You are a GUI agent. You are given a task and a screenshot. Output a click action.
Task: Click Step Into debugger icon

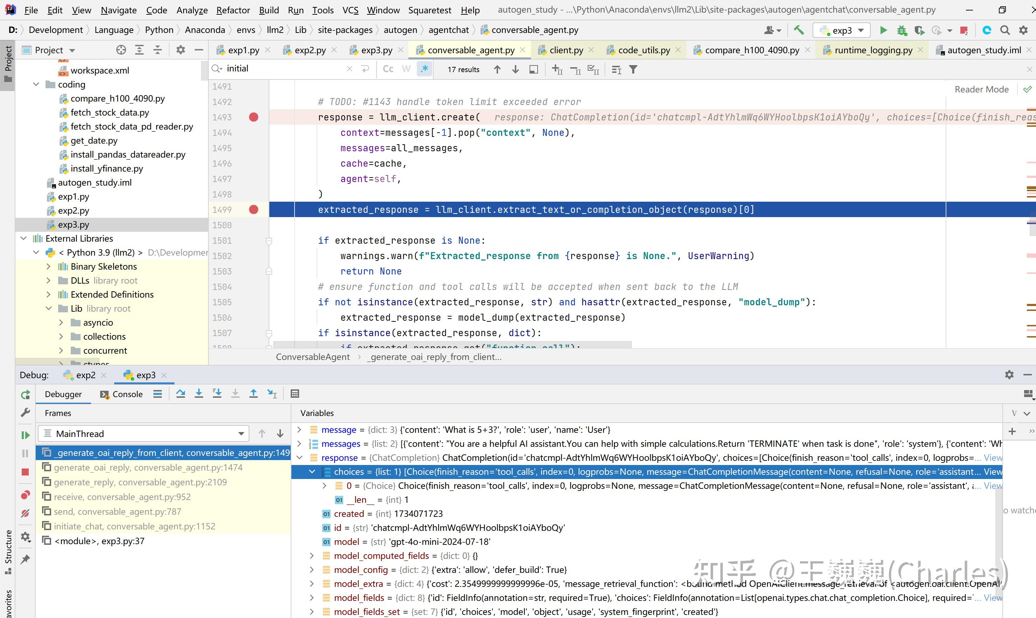[x=199, y=394]
